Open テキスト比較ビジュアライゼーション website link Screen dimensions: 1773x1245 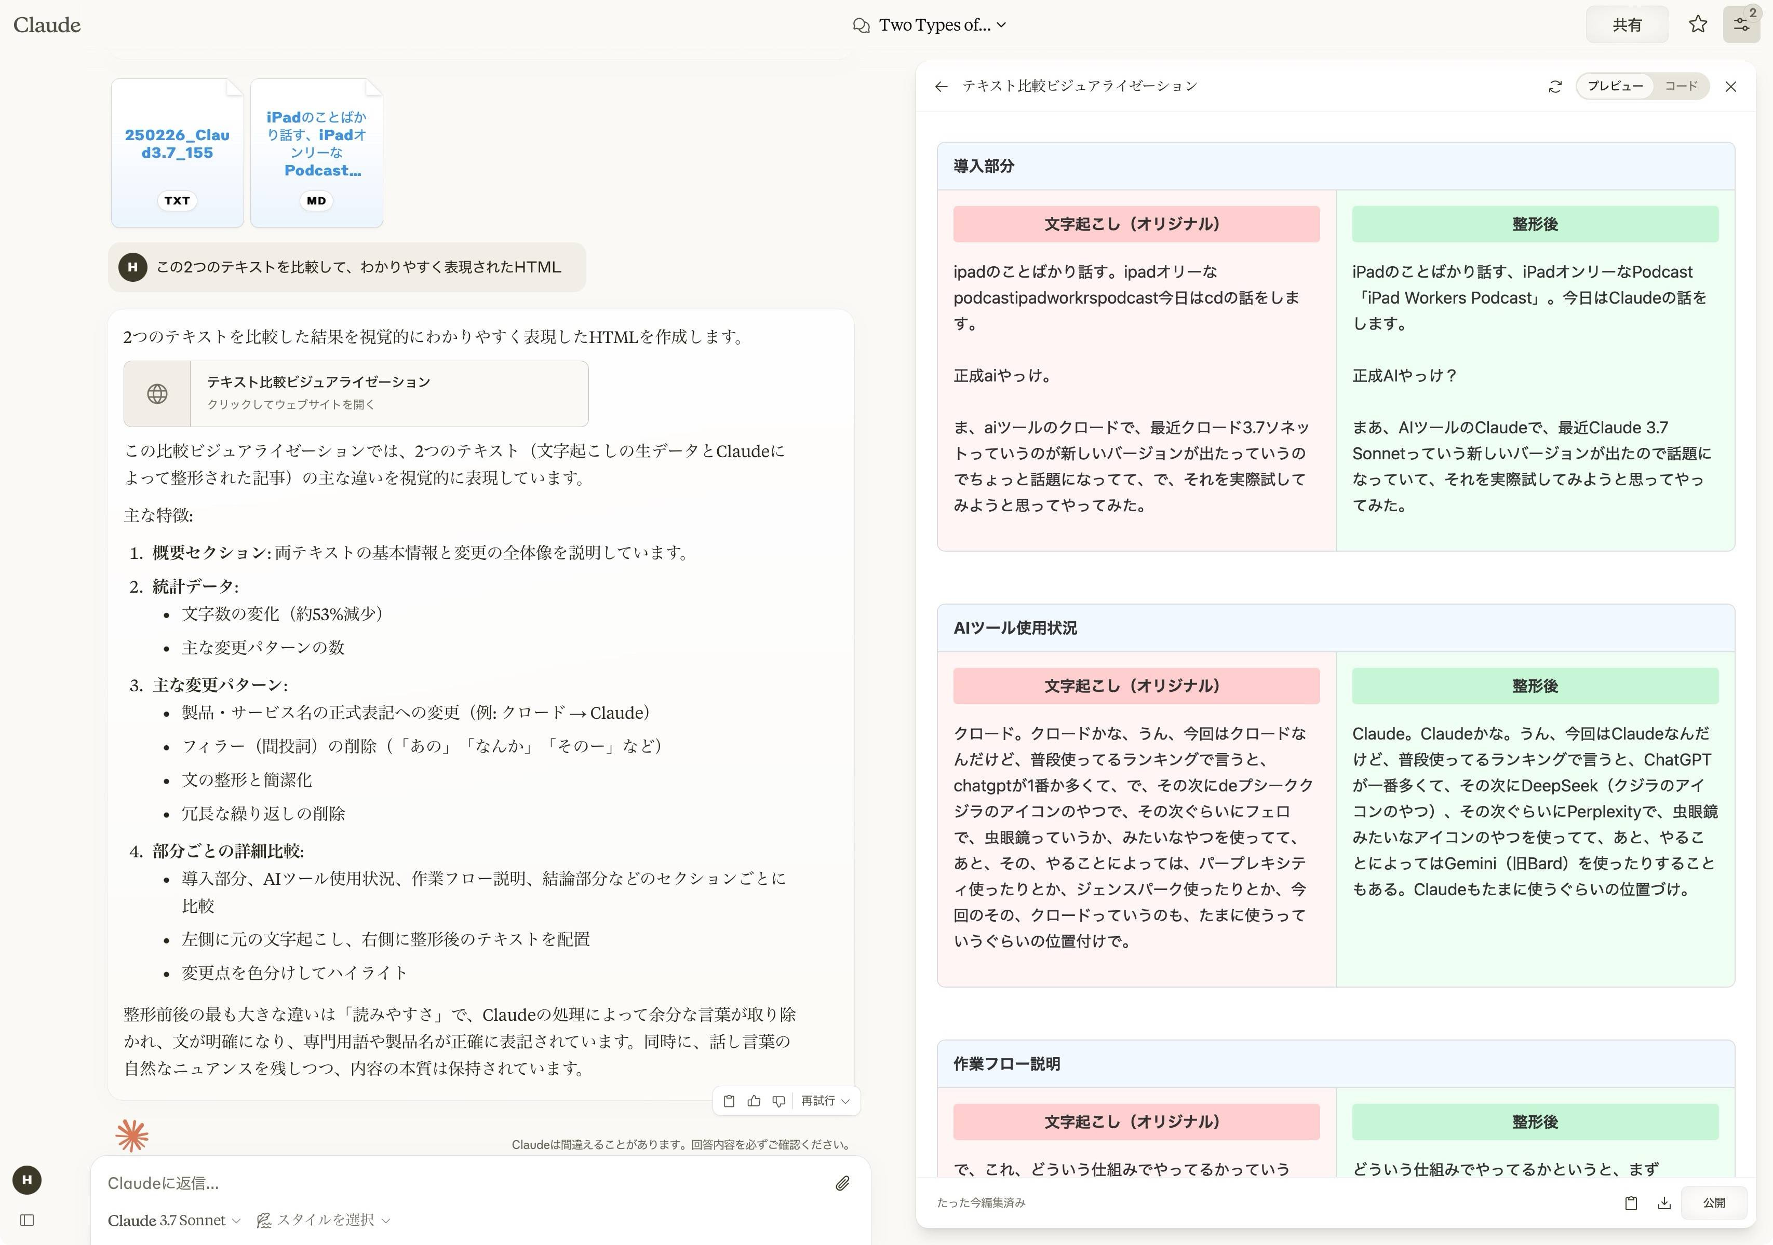[355, 394]
